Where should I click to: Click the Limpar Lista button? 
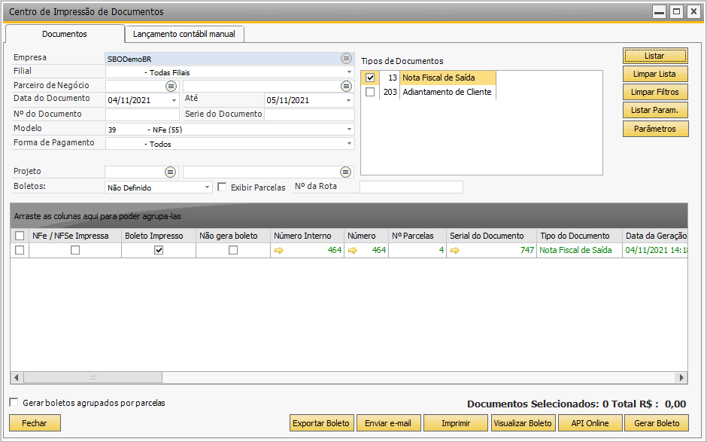[655, 74]
